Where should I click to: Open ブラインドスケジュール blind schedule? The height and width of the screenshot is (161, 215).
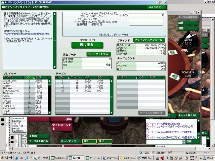149,40
